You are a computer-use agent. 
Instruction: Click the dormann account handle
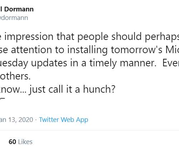(14, 18)
